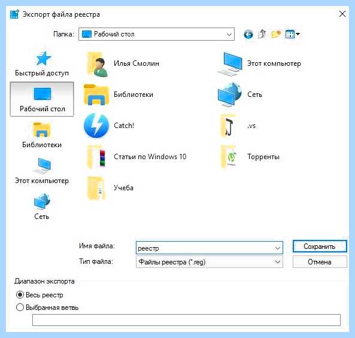Select Этот компьютер icon in file list
The height and width of the screenshot is (338, 355).
click(230, 64)
